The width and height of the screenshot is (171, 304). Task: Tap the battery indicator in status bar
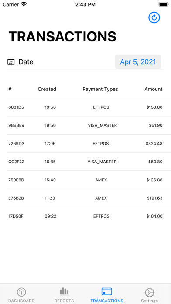click(x=164, y=4)
